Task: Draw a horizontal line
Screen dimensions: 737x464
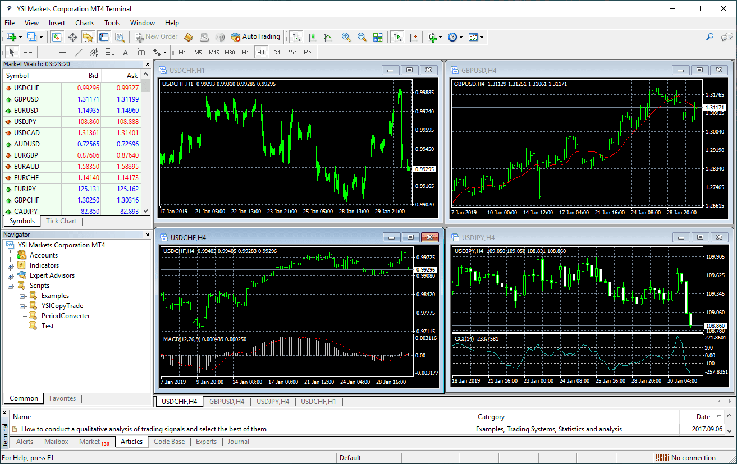Action: [63, 52]
